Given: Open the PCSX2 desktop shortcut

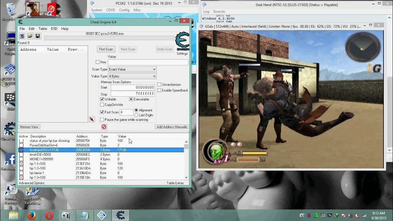Looking at the screenshot, I should click(9, 74).
